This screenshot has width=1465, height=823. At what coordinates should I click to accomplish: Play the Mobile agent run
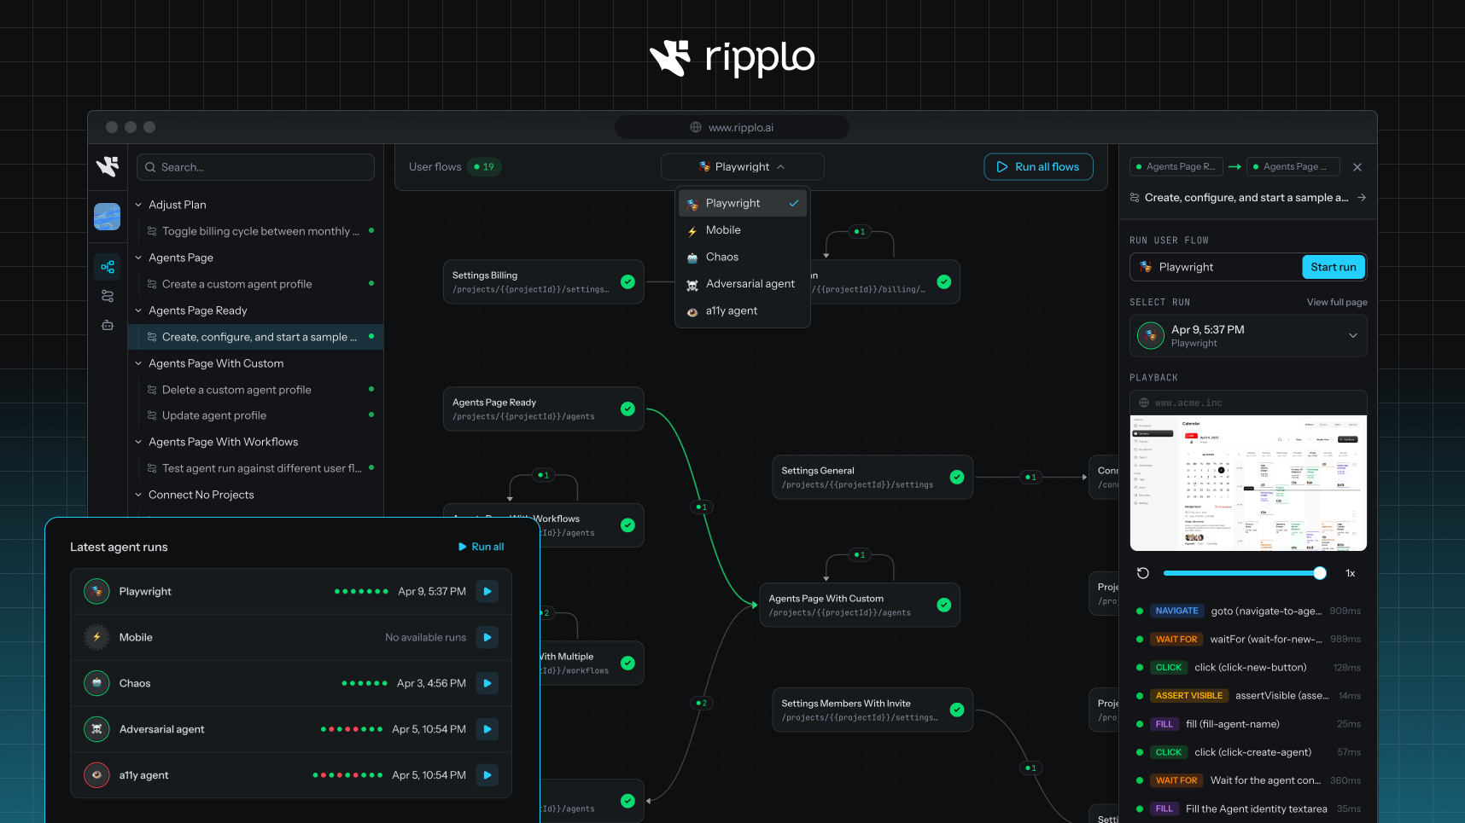[487, 637]
